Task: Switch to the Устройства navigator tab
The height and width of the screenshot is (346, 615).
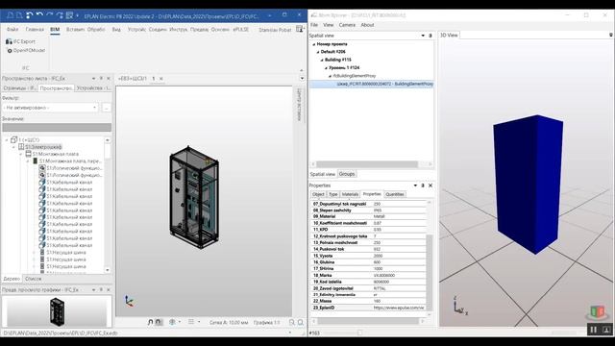Action: [93, 88]
